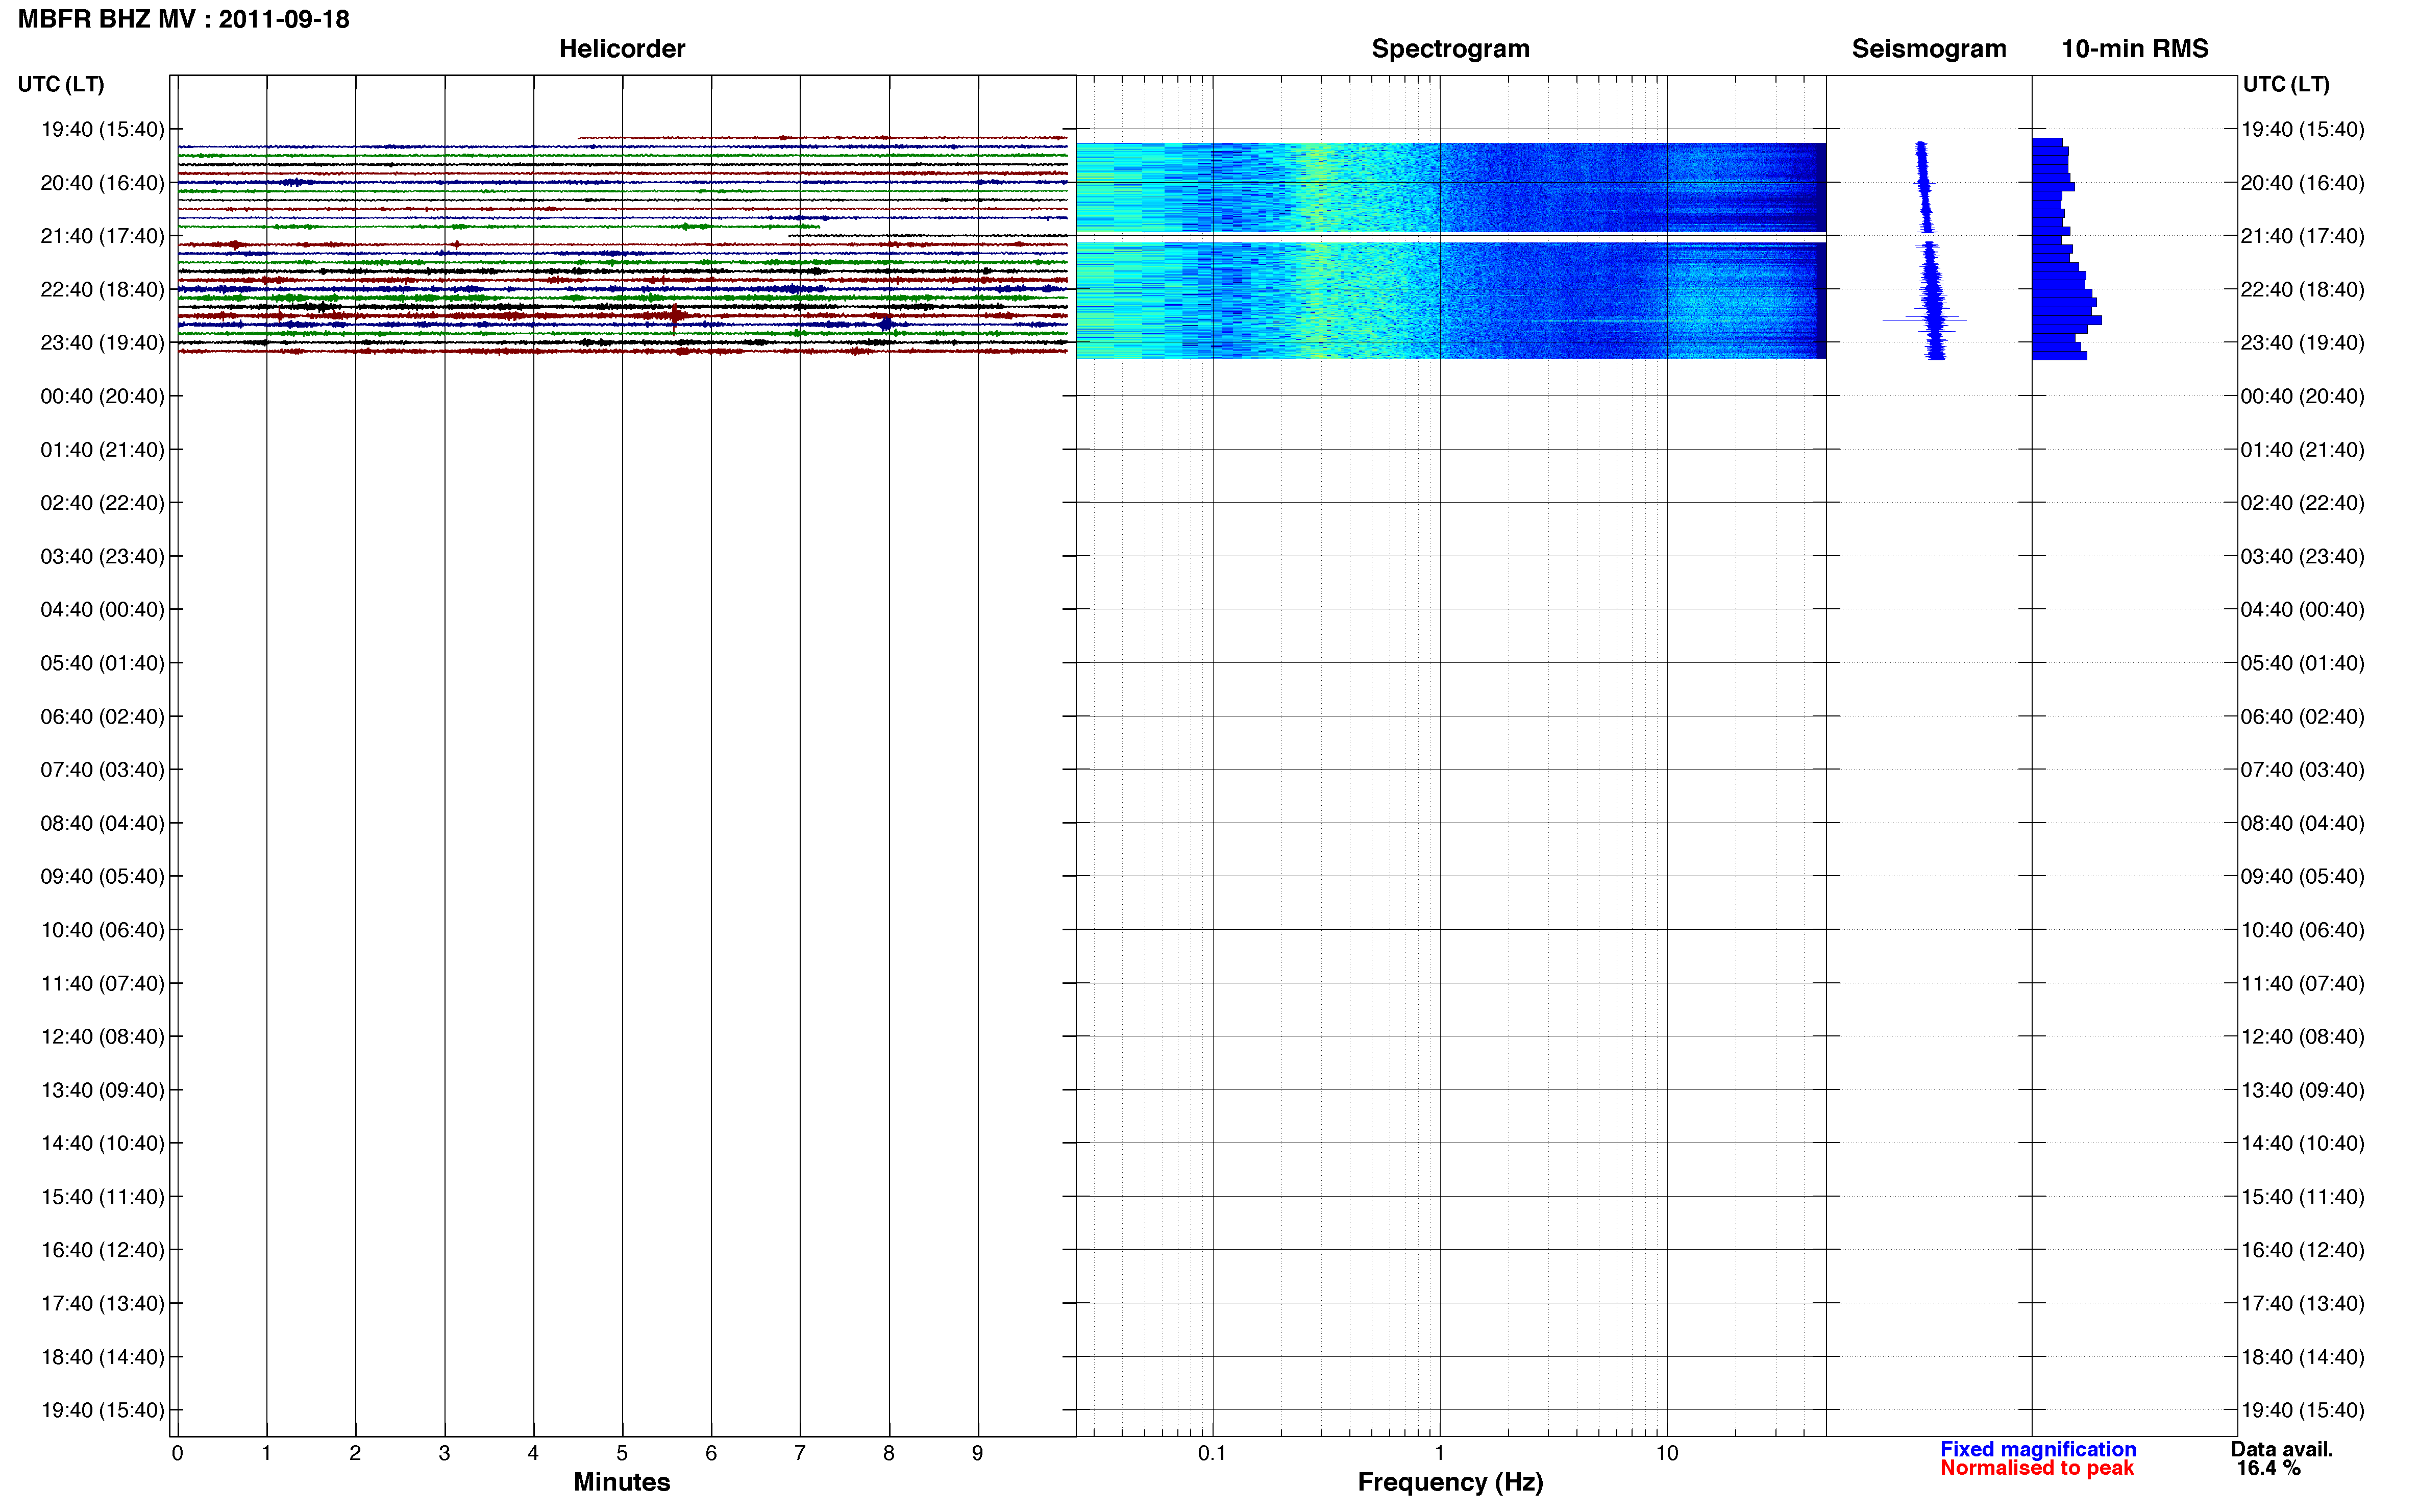Click the left '00:40 (20:40)' time label
Viewport: 2419px width, 1512px height.
point(102,396)
